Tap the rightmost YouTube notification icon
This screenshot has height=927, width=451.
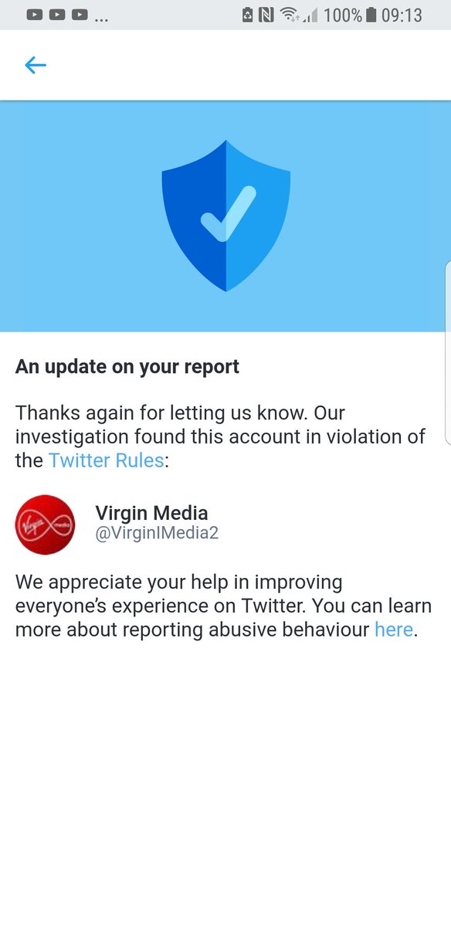[80, 15]
